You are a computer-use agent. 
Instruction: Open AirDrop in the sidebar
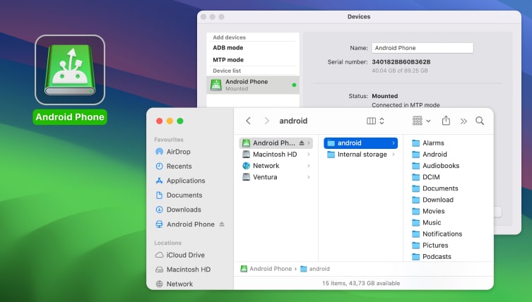tap(173, 152)
